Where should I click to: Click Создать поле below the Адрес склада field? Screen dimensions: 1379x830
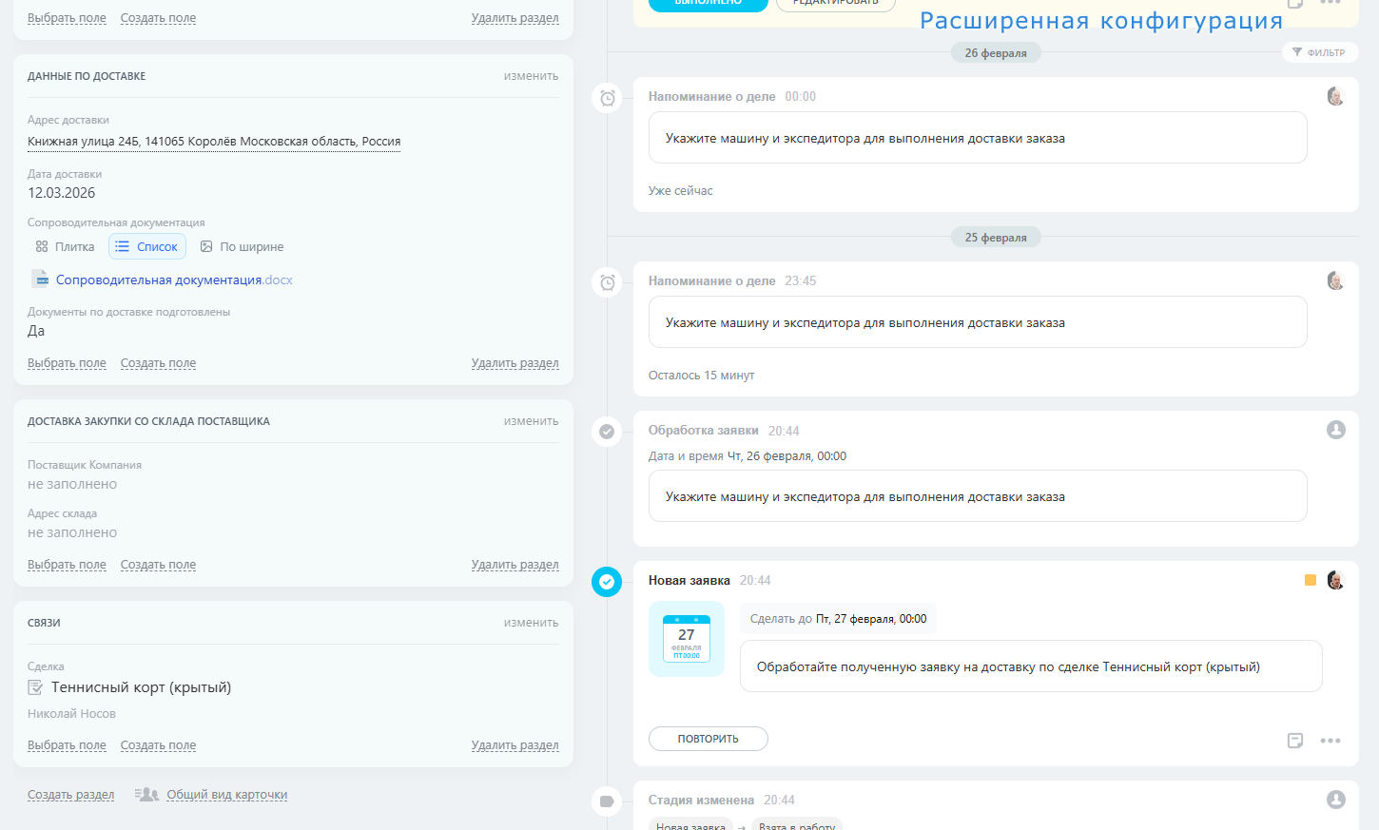click(x=158, y=565)
